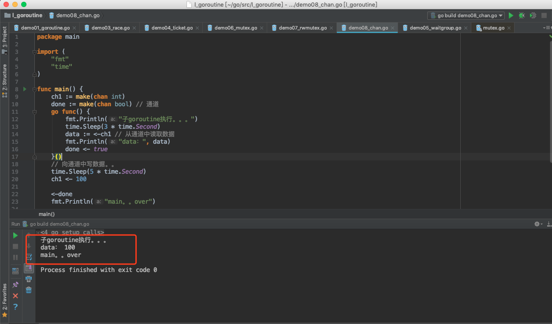Click run gutter arrow beside func main
Screen dimensions: 552x324
click(x=25, y=89)
